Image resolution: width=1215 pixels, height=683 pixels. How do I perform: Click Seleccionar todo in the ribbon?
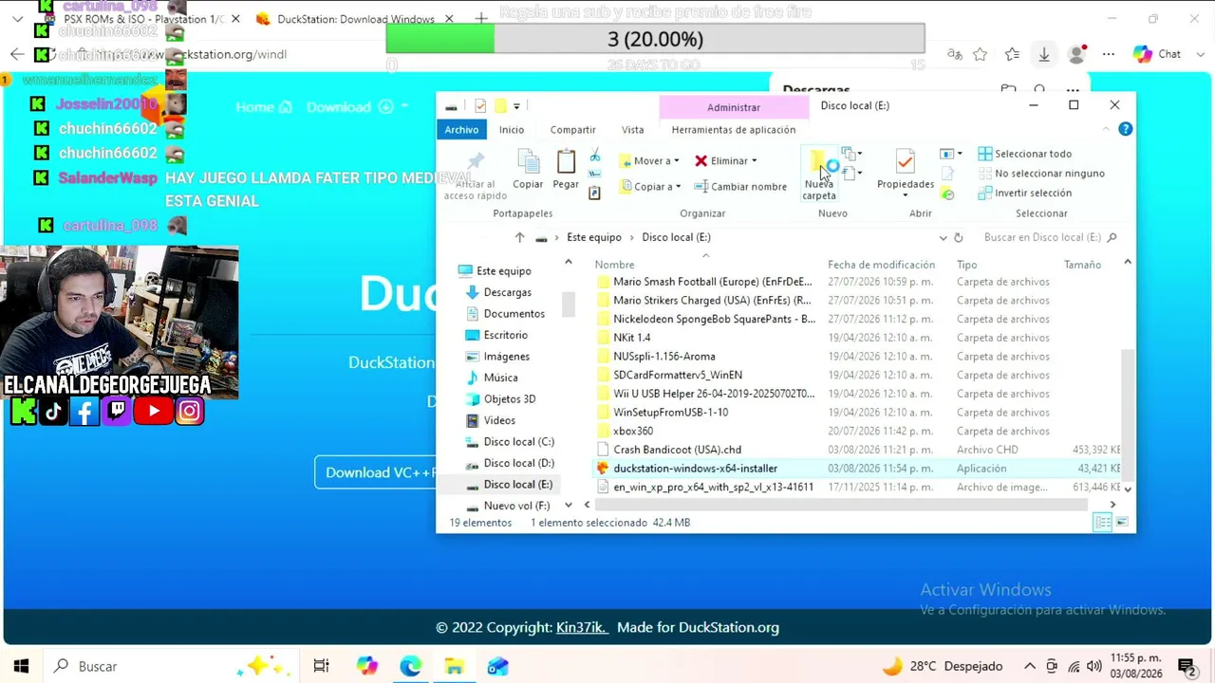tap(1024, 154)
